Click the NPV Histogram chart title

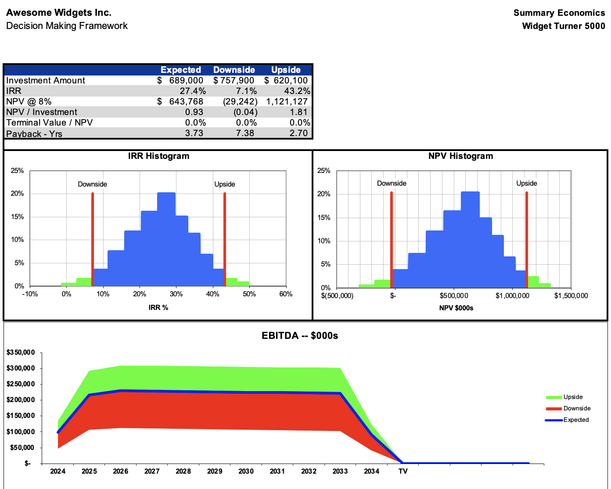[x=460, y=156]
